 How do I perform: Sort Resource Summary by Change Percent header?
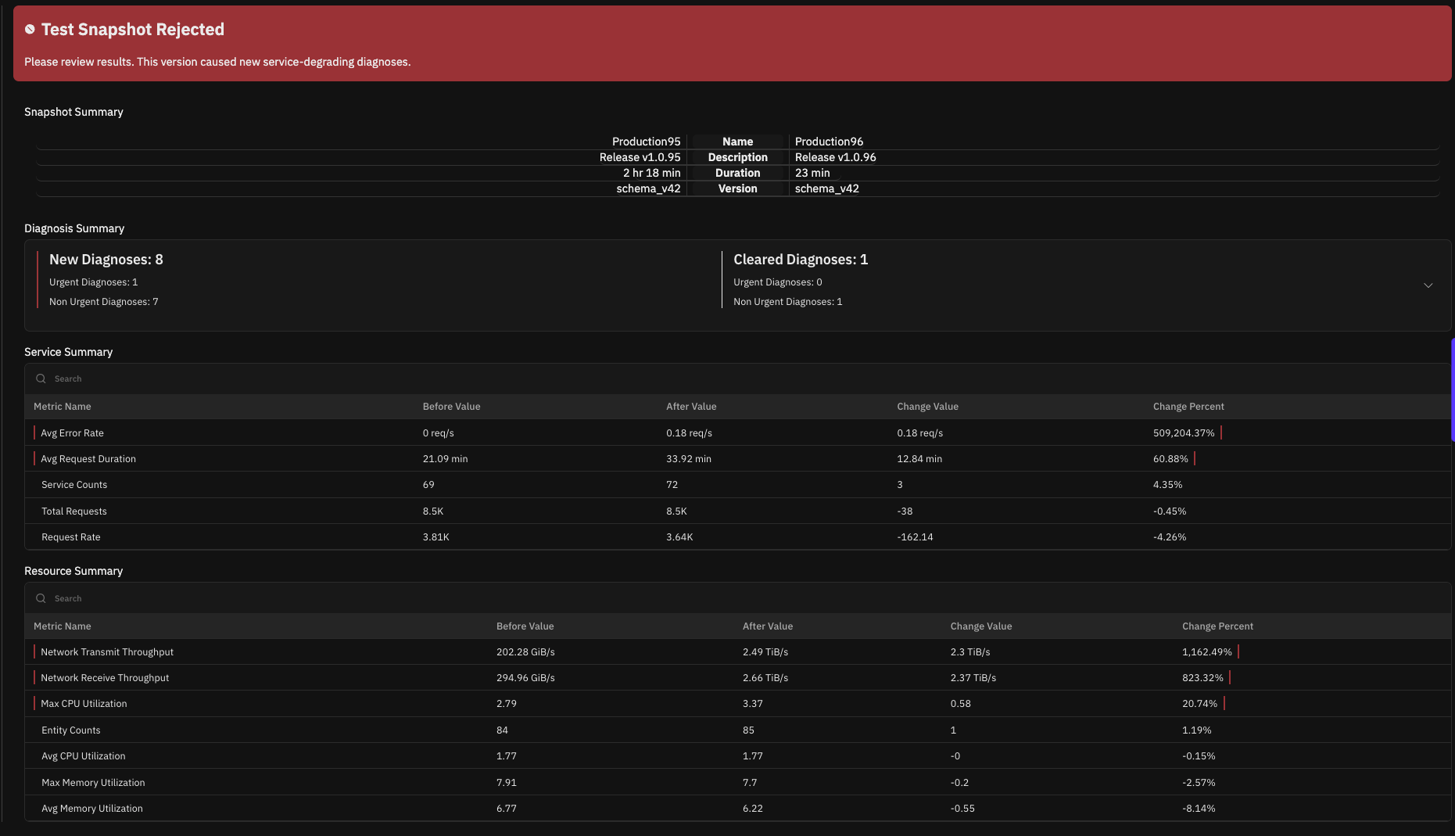coord(1217,626)
